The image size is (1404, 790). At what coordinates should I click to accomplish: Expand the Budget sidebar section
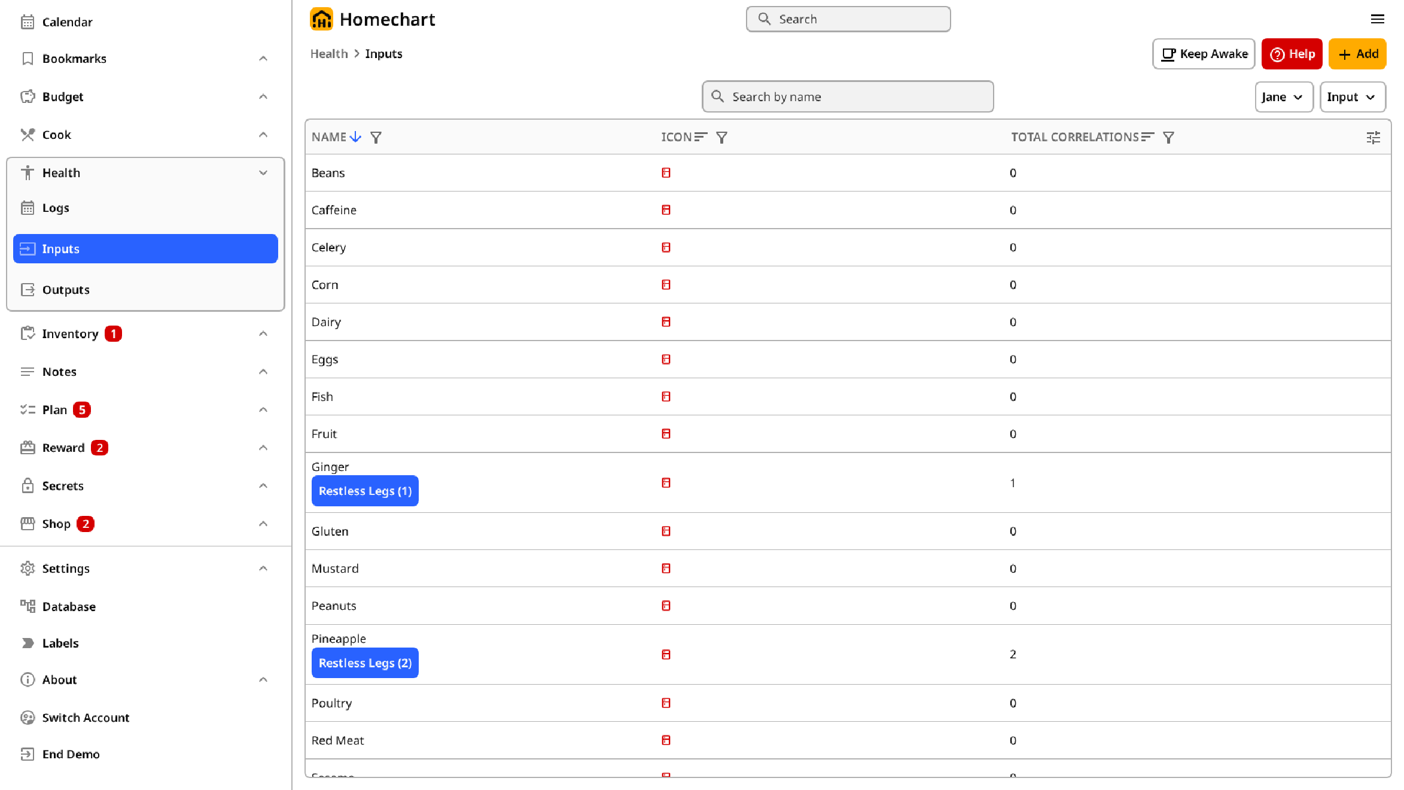[263, 97]
